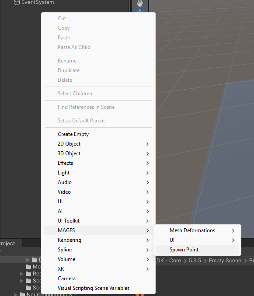Choose Create Empty from context menu

[98, 134]
